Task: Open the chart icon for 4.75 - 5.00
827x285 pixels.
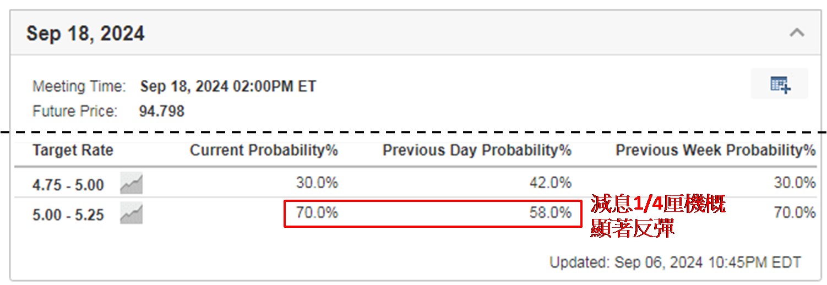Action: pyautogui.click(x=132, y=184)
